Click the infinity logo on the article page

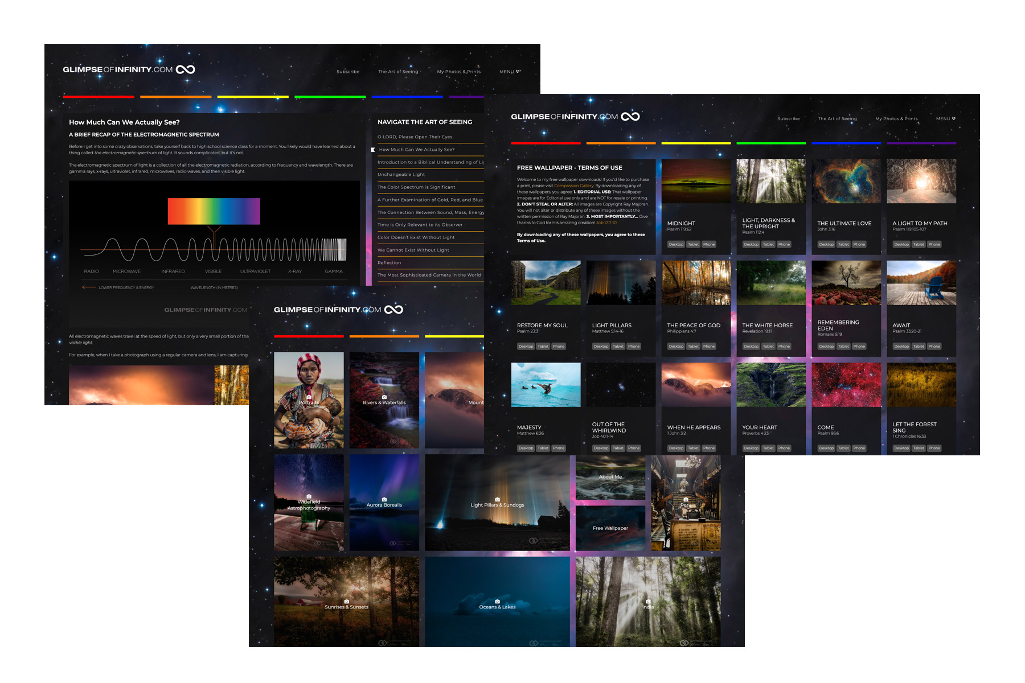pos(185,69)
